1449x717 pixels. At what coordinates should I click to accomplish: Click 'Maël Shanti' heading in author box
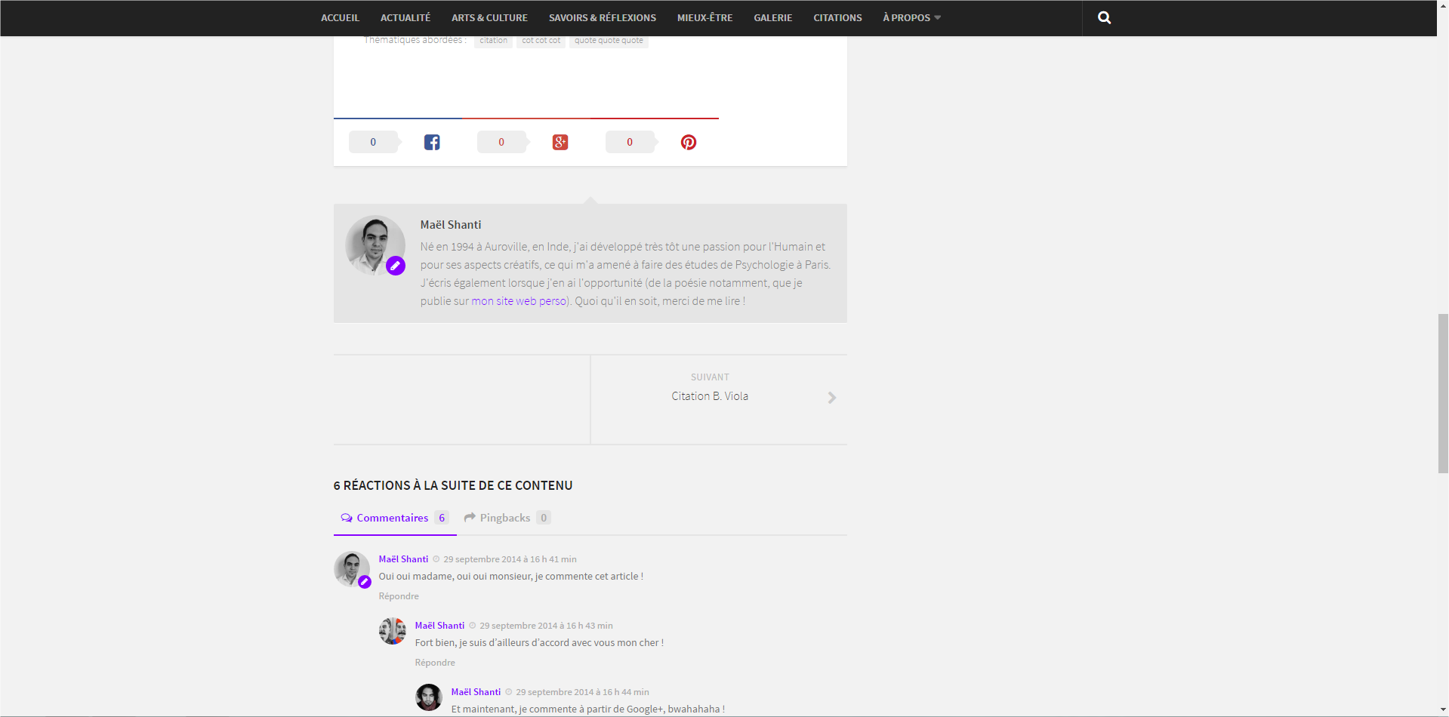click(x=451, y=225)
